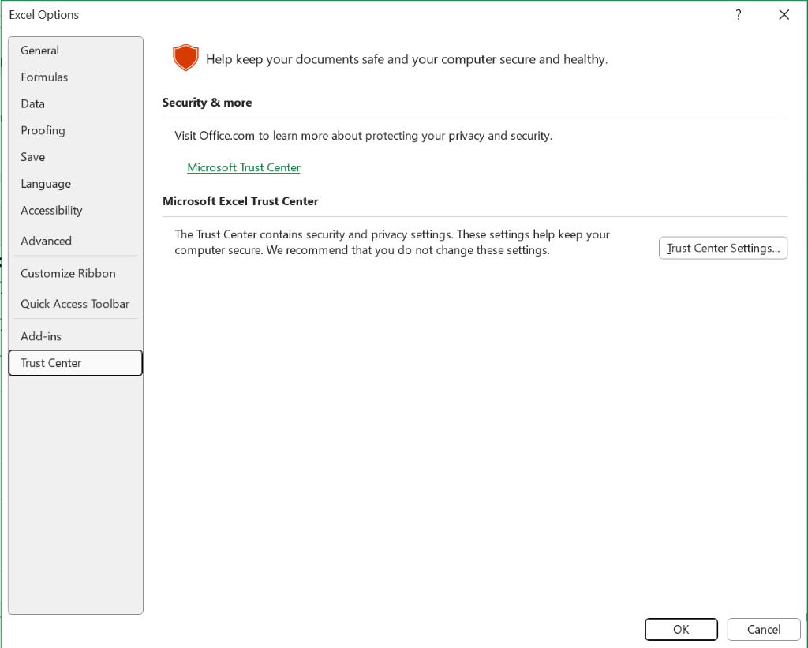This screenshot has height=648, width=808.
Task: Go to Add-ins category
Action: coord(75,337)
